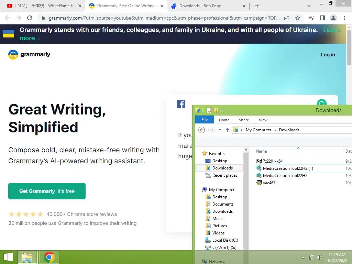Click the Explorer up-one-level arrow

tap(228, 130)
